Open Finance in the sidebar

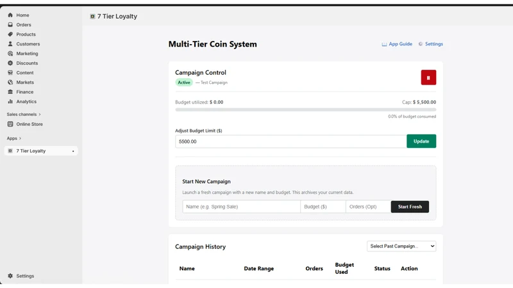pyautogui.click(x=25, y=92)
